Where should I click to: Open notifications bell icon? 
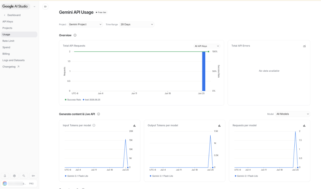pyautogui.click(x=5, y=176)
